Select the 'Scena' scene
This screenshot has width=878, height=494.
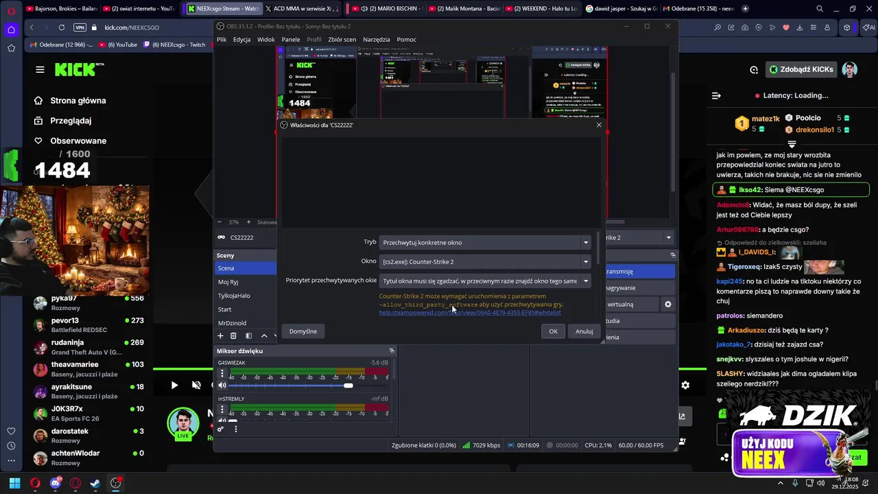[245, 268]
